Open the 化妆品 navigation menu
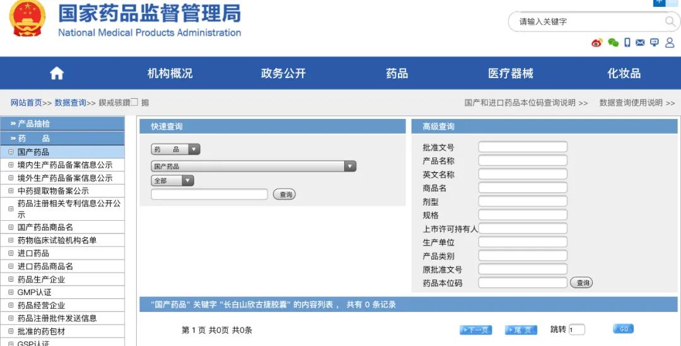 coord(624,74)
